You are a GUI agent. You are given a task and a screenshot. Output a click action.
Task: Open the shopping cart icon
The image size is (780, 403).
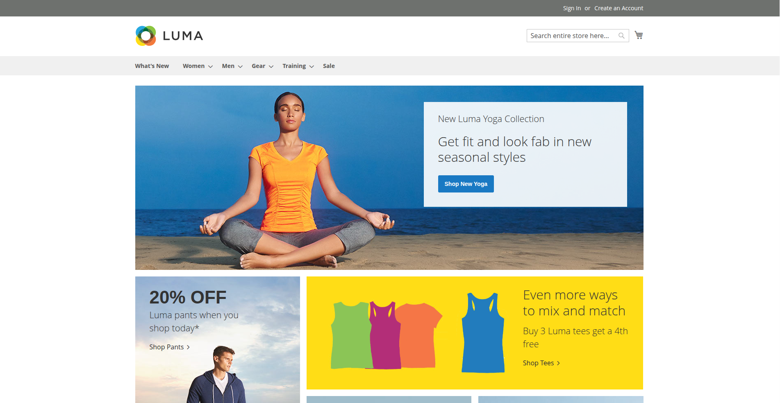[639, 35]
